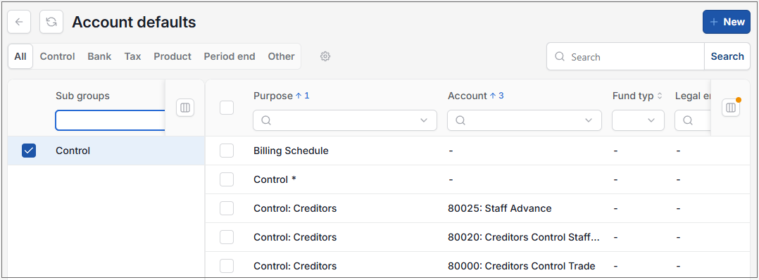Tick the Billing Schedule row checkbox
The width and height of the screenshot is (759, 280).
227,151
